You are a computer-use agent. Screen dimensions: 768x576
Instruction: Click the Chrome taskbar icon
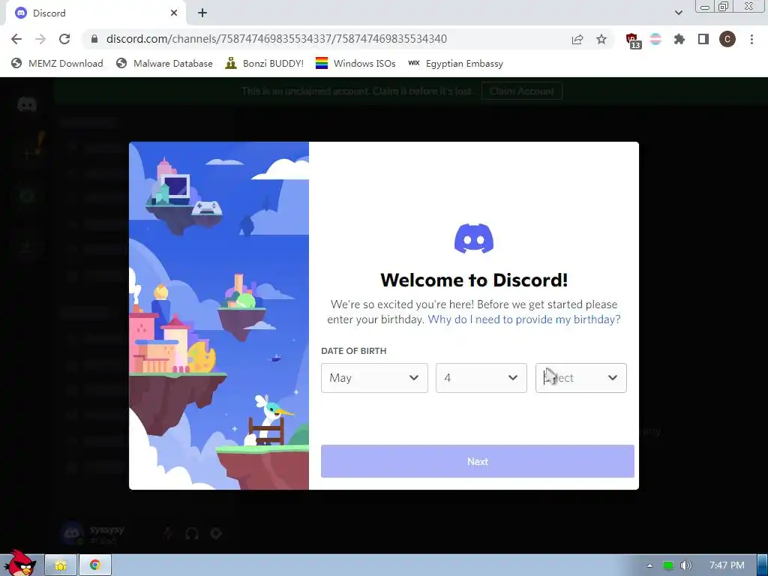coord(95,565)
